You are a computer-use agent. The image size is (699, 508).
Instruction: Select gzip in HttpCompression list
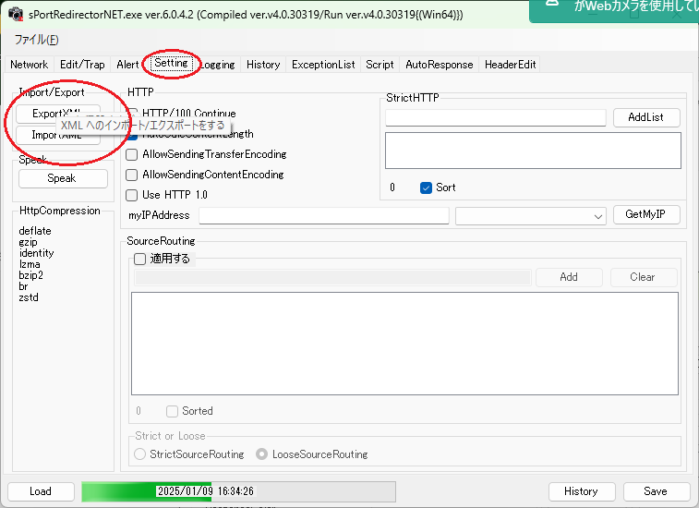coord(28,242)
